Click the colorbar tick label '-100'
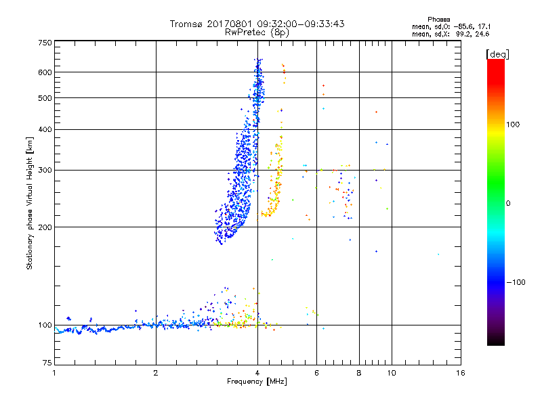This screenshot has height=406, width=542. coord(516,282)
